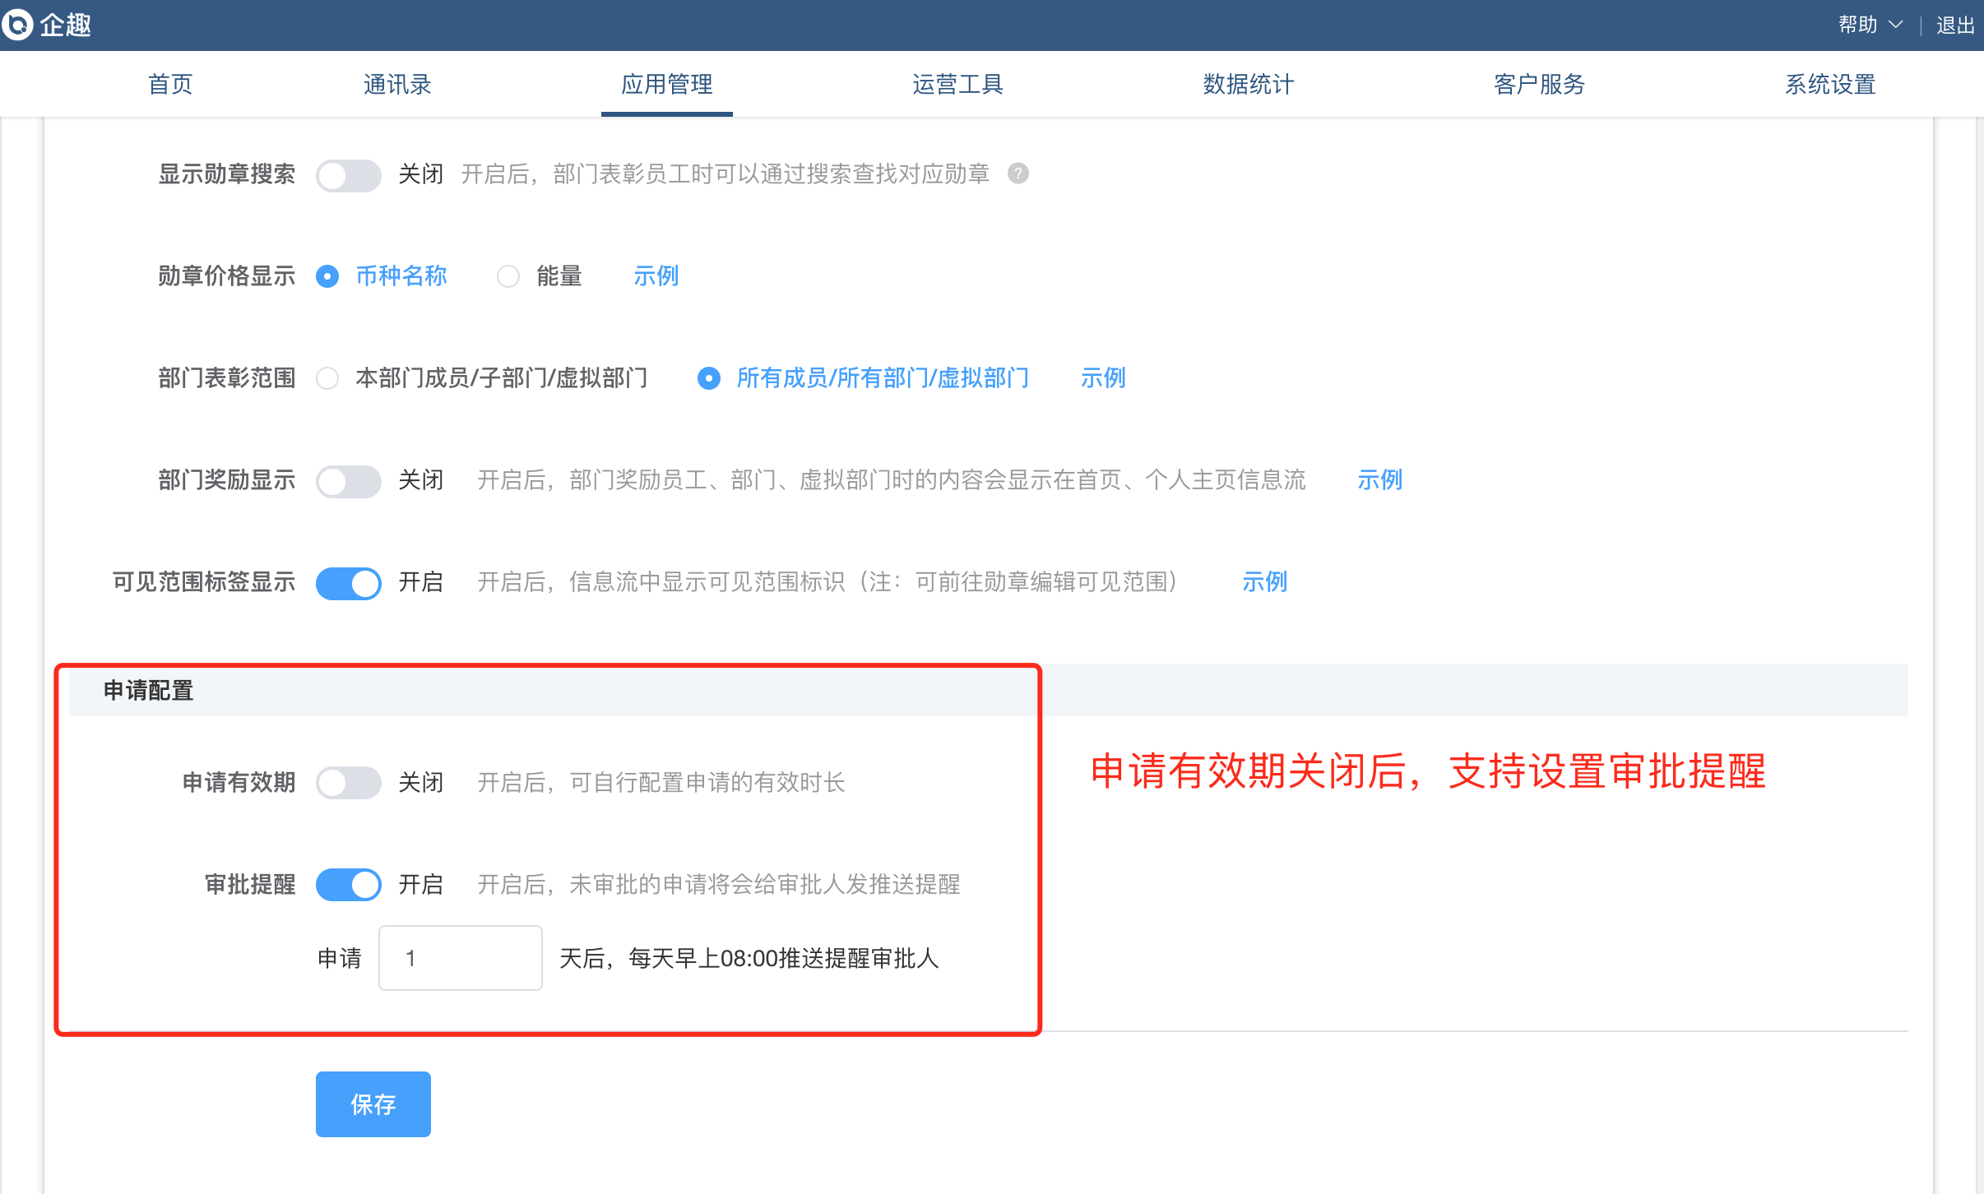Select the 系统设置 tab
1984x1194 pixels.
1829,84
